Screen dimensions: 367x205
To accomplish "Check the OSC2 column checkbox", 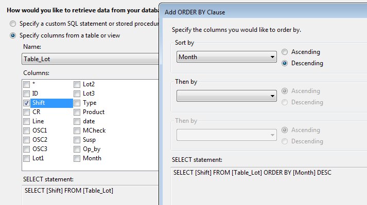I will coord(26,140).
